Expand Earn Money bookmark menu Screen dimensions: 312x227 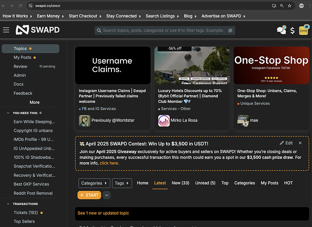[50, 16]
